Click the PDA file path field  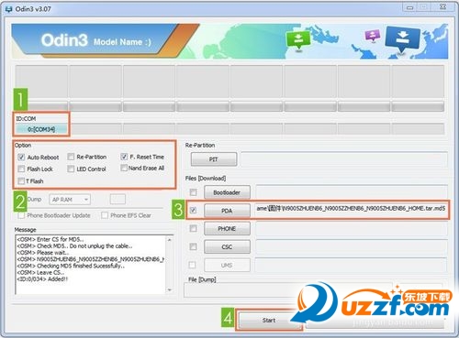[351, 209]
